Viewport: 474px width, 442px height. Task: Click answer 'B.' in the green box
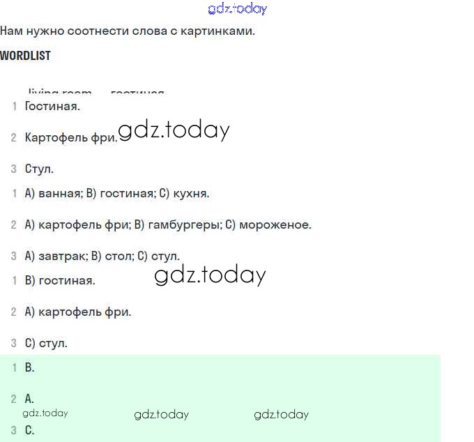(x=29, y=368)
